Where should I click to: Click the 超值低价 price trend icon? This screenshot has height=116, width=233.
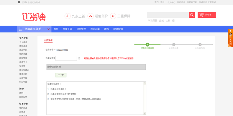pos(91,16)
